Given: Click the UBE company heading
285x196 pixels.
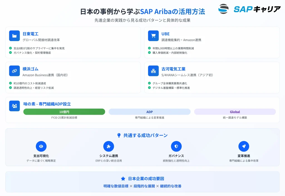Looking at the screenshot, I should (x=165, y=34).
